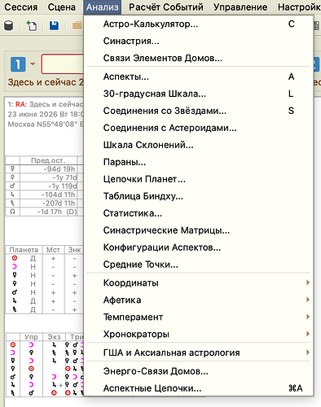This screenshot has height=407, width=321.
Task: Click the -1y 119d table cell
Action: (48, 186)
